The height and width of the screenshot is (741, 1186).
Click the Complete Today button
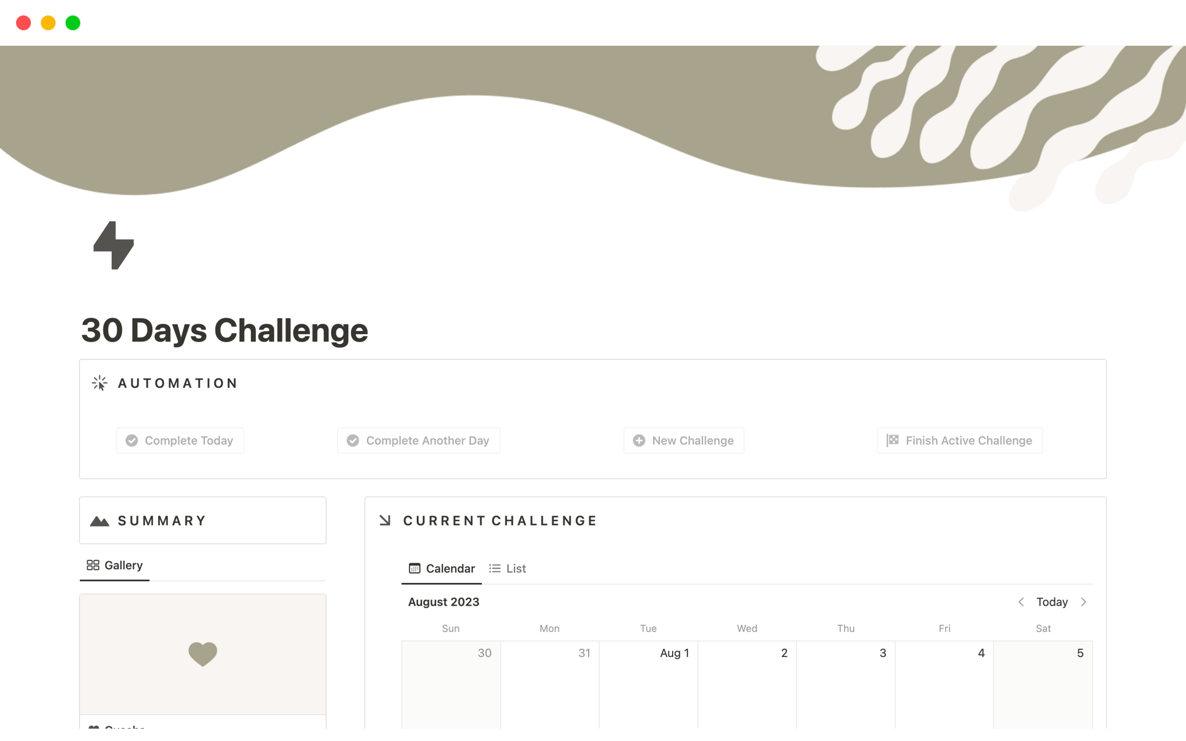click(x=179, y=440)
